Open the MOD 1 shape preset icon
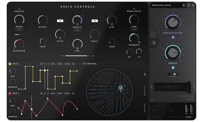This screenshot has width=203, height=122. (41, 64)
